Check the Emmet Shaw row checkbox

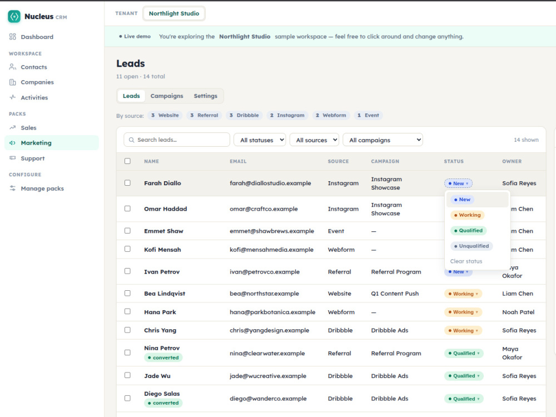coord(128,231)
